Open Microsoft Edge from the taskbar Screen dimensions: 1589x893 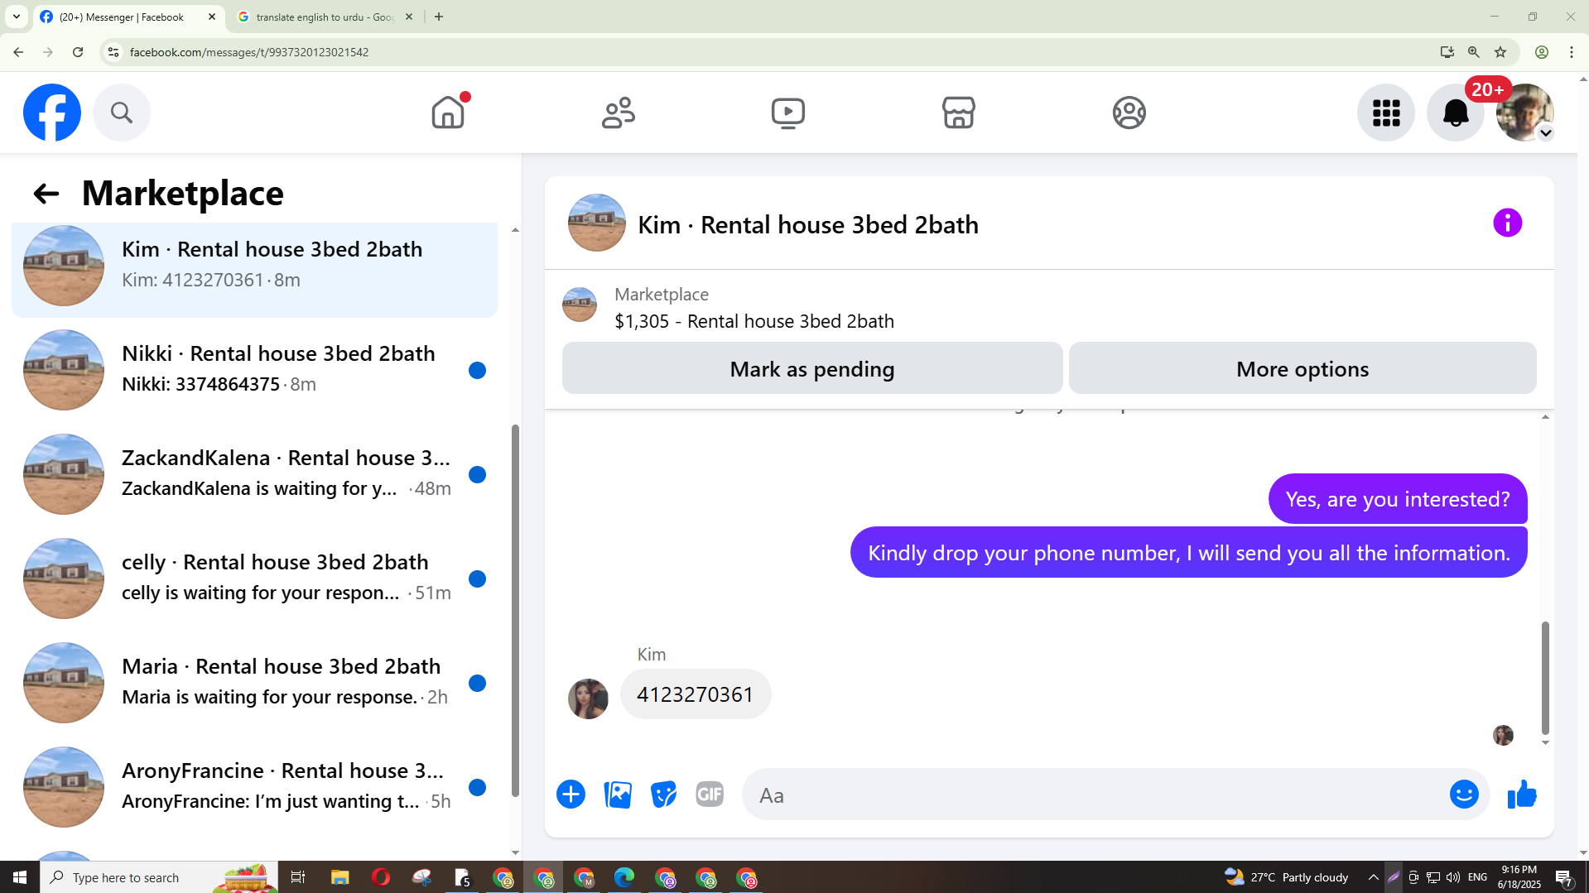pos(624,877)
